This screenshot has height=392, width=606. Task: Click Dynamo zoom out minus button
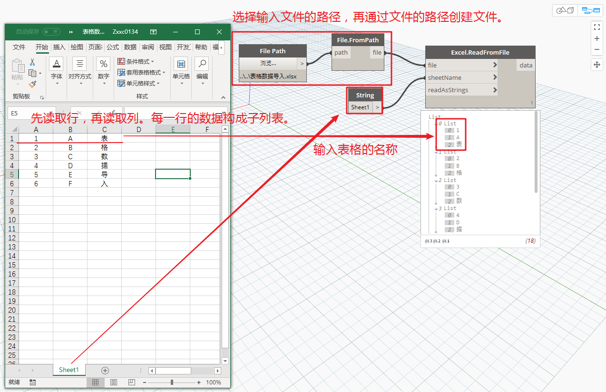(x=597, y=50)
